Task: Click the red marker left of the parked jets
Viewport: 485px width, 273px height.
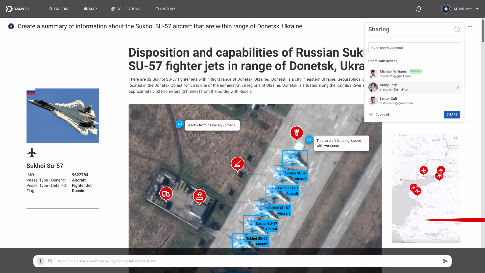Action: tap(237, 164)
